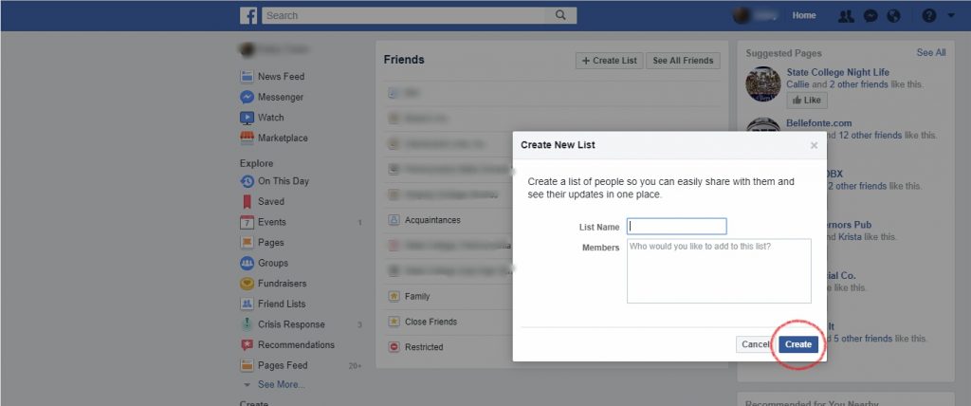971x406 pixels.
Task: Open the Bellefonte.com page link
Action: click(818, 122)
